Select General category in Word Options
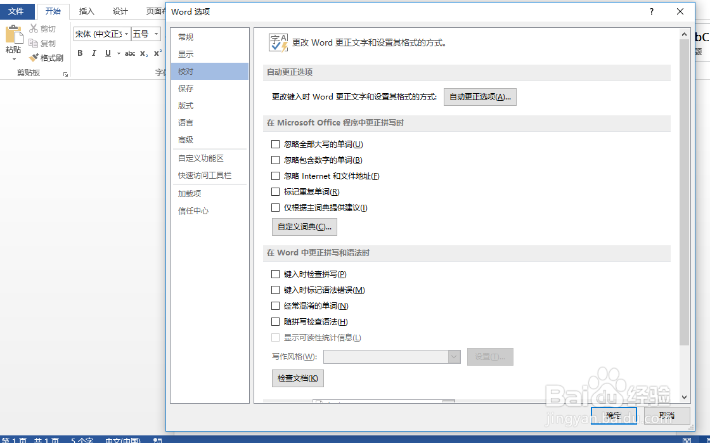The height and width of the screenshot is (443, 710). tap(210, 37)
